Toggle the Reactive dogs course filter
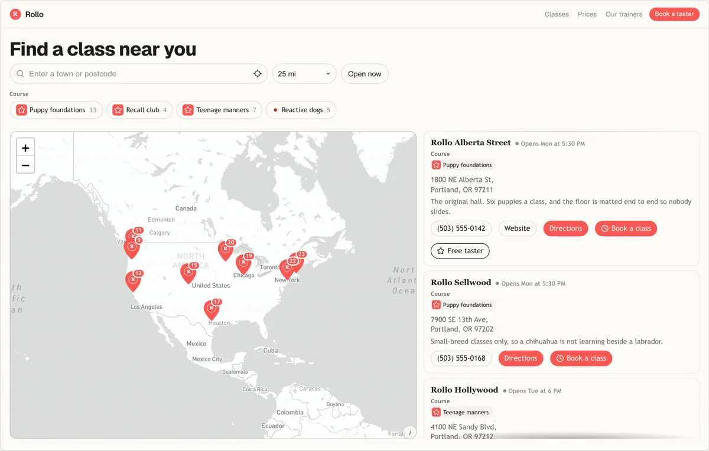 coord(301,110)
